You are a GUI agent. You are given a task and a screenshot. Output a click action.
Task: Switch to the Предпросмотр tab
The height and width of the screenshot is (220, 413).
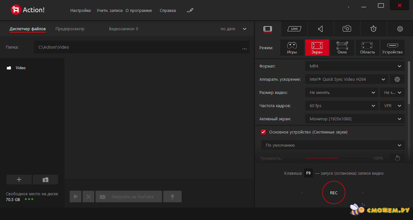point(70,29)
